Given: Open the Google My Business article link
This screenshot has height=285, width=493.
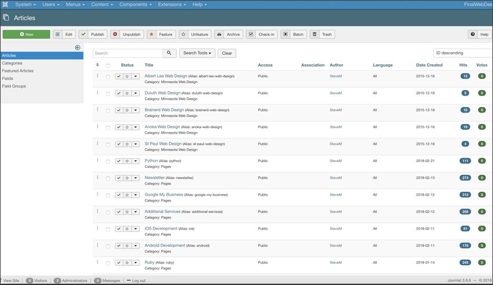Looking at the screenshot, I should tap(164, 195).
